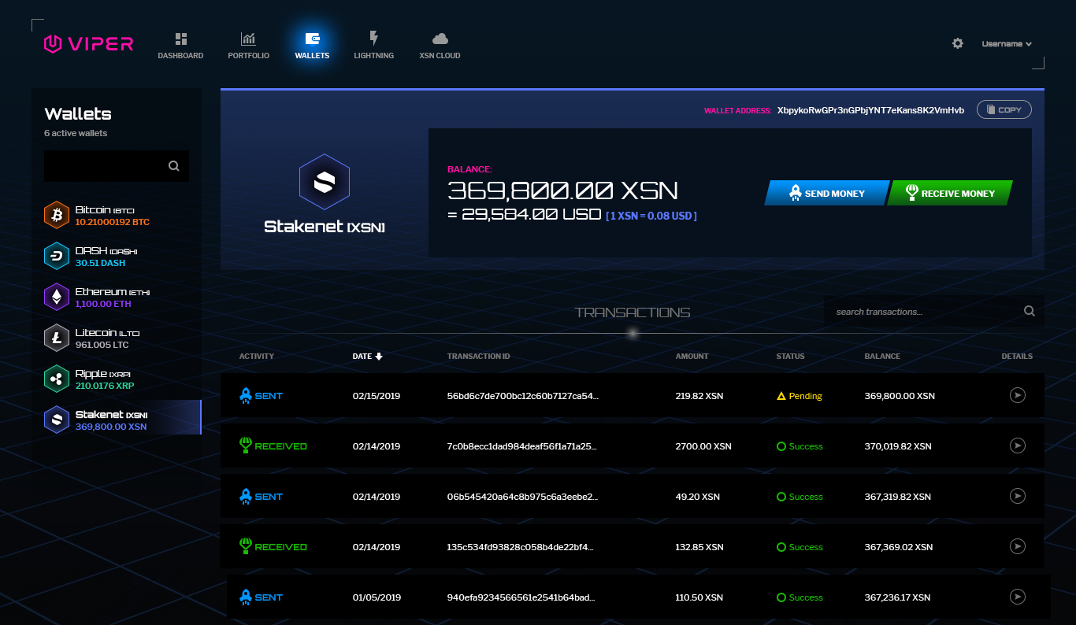Sort transactions by Date column
The height and width of the screenshot is (625, 1076).
coord(367,357)
